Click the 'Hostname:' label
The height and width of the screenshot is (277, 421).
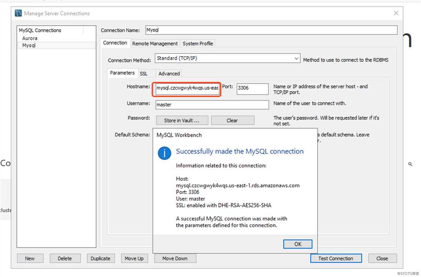pyautogui.click(x=138, y=86)
